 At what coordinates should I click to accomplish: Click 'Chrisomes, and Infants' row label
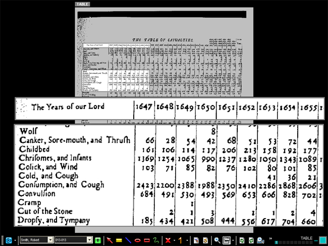(55, 158)
